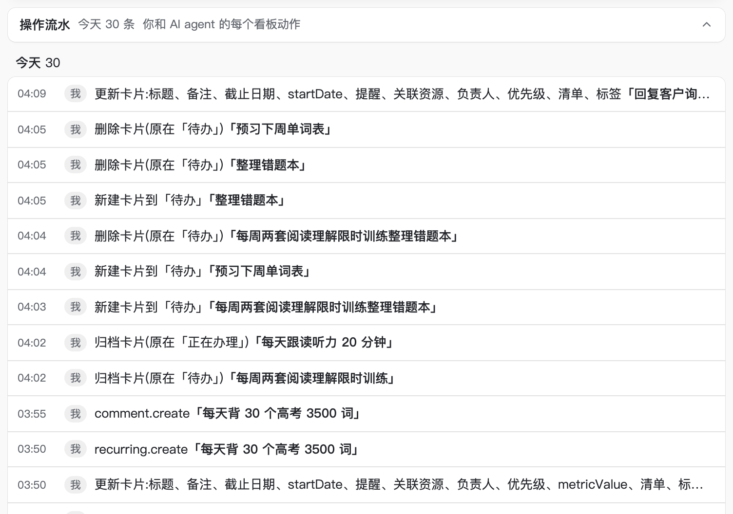
Task: Click the 我 badge on the comment.create row
Action: pyautogui.click(x=76, y=414)
